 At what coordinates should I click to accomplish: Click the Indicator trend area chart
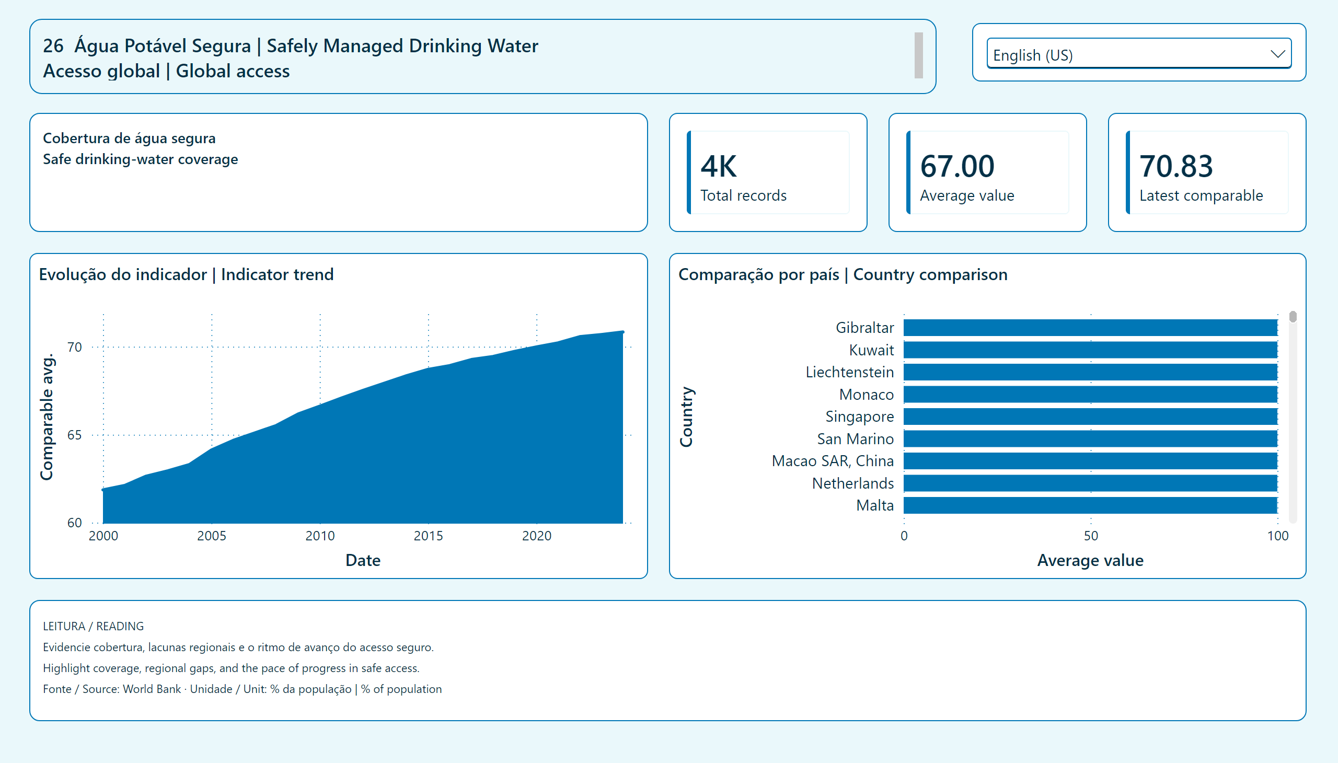[363, 427]
